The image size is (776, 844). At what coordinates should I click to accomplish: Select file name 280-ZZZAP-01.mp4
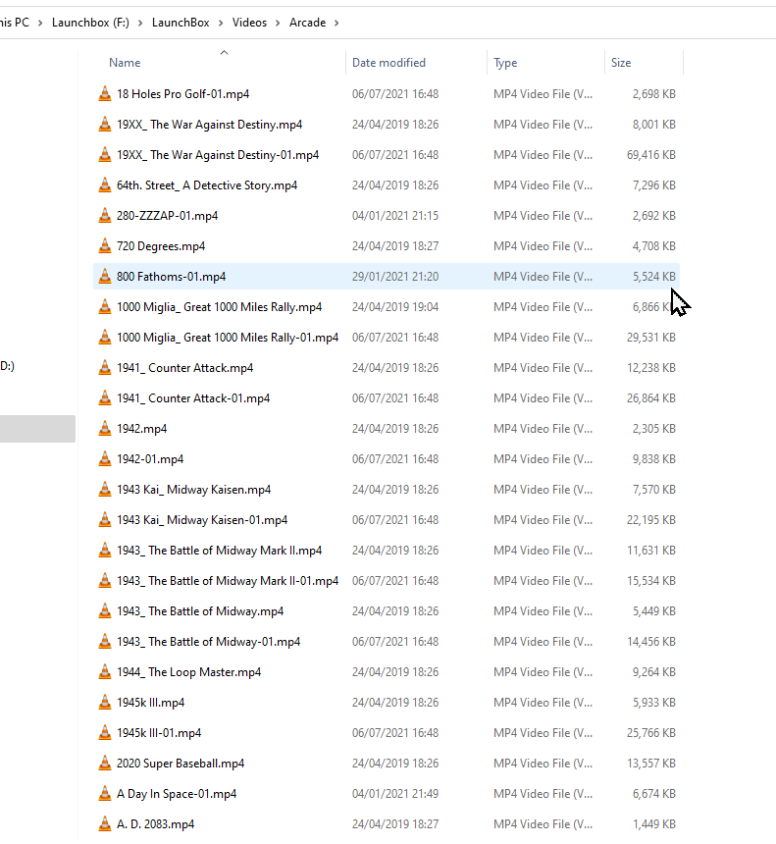pos(168,215)
